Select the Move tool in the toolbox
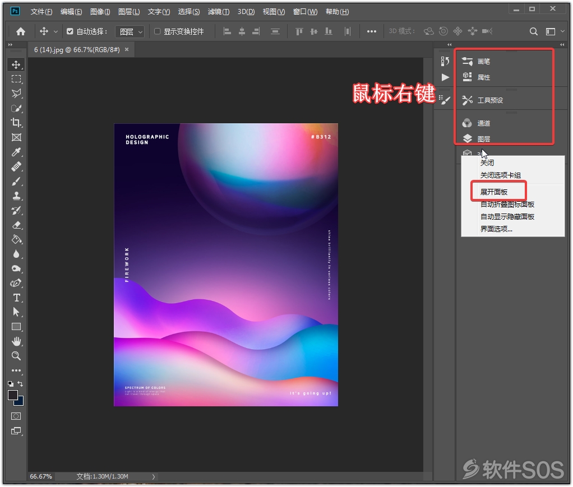The width and height of the screenshot is (573, 487). (16, 64)
